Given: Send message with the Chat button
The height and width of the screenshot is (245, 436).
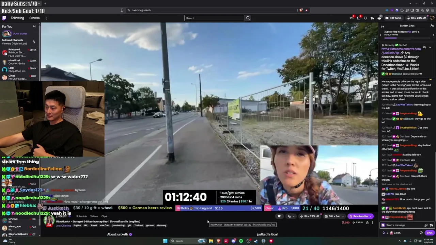Looking at the screenshot, I should coord(430,233).
